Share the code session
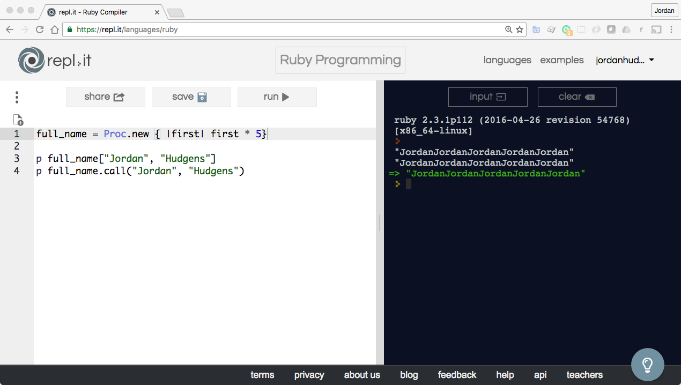This screenshot has height=385, width=681. pos(105,97)
